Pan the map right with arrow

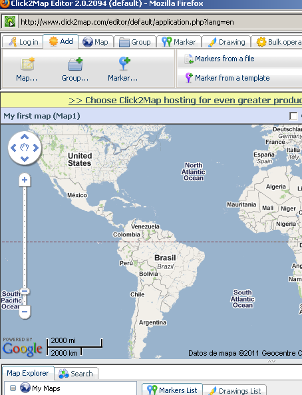(36, 148)
